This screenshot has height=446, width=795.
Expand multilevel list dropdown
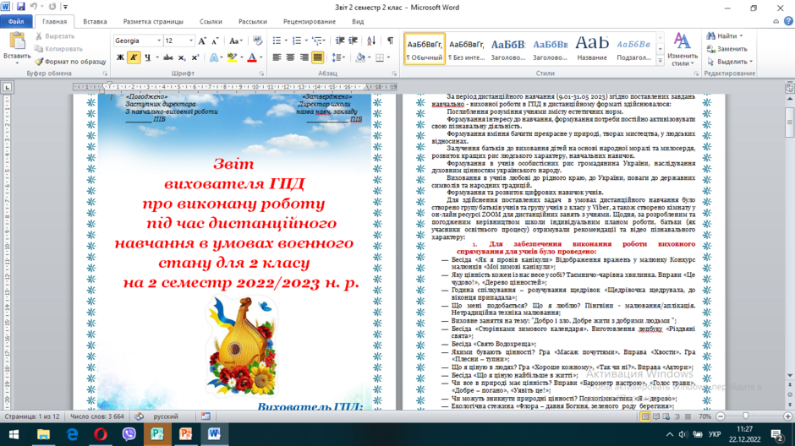click(325, 41)
